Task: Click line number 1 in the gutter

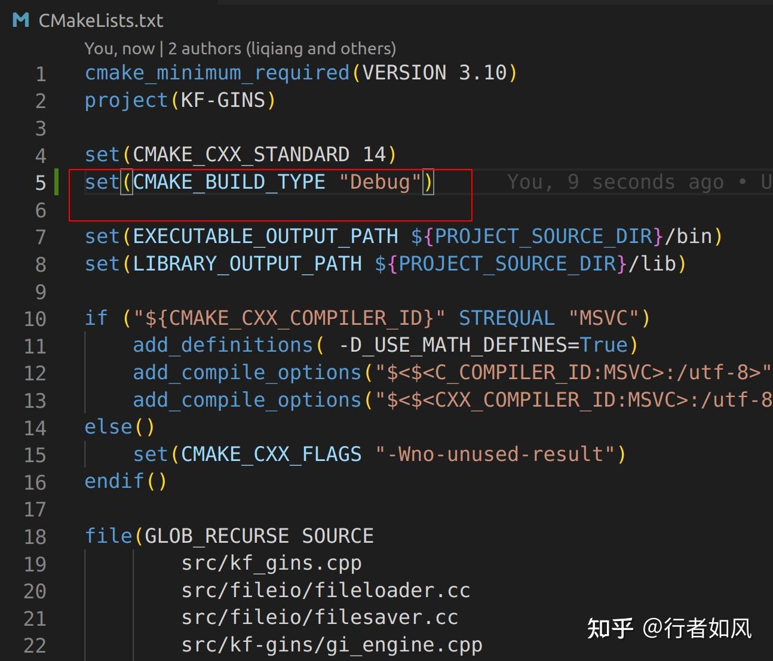Action: [41, 74]
